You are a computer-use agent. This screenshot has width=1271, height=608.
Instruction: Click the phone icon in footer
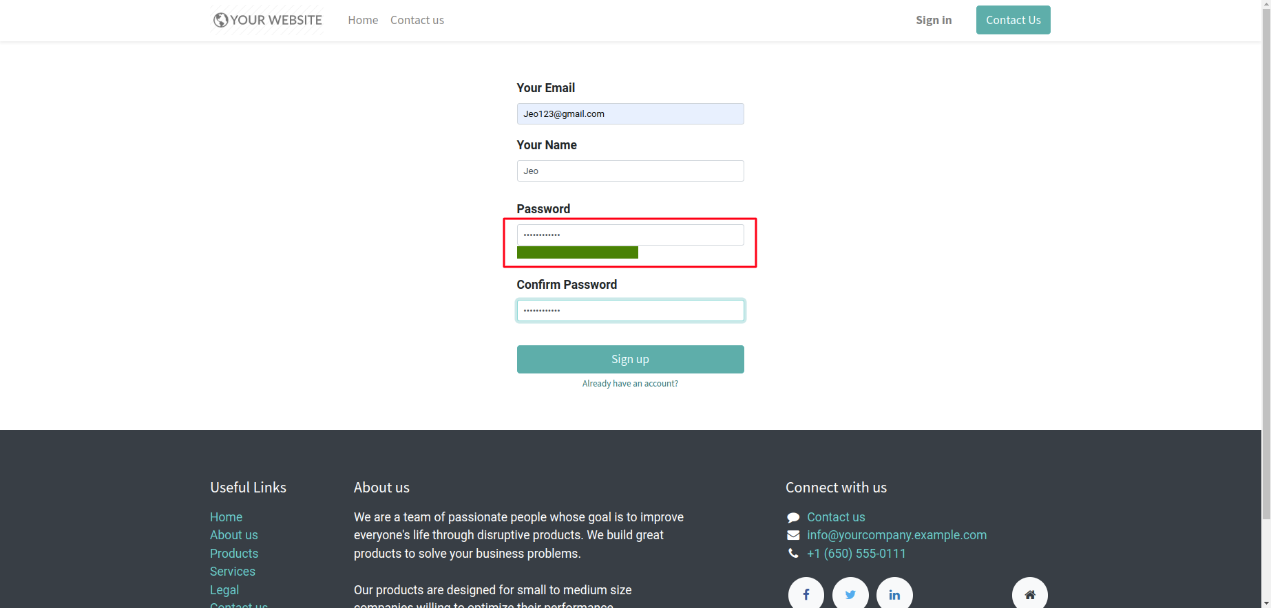click(x=793, y=554)
